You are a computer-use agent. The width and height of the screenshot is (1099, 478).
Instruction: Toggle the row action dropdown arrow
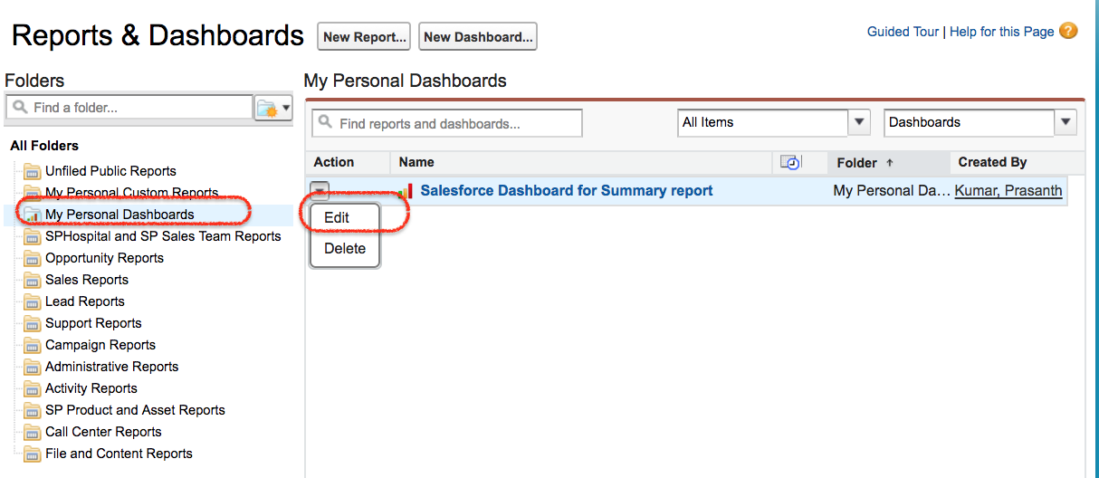click(320, 190)
